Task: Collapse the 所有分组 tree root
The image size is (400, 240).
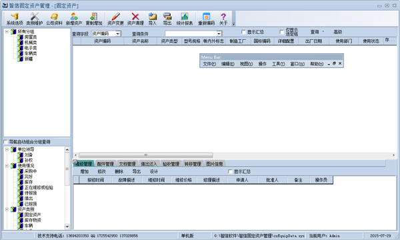Action: 7,32
